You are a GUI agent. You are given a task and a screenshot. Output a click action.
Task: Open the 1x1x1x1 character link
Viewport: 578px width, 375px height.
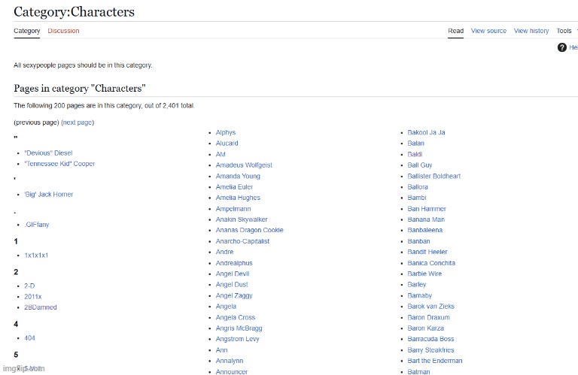36,256
